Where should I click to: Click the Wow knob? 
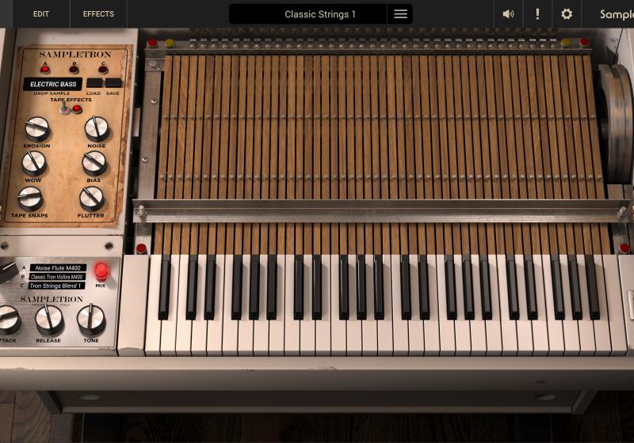(x=33, y=163)
